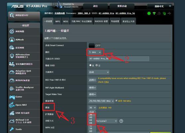Open the 5 GHz band dropdown
The width and height of the screenshot is (185, 133).
tap(95, 52)
